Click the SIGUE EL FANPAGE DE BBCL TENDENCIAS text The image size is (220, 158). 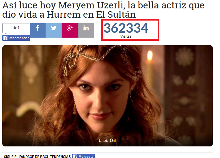tap(37, 157)
